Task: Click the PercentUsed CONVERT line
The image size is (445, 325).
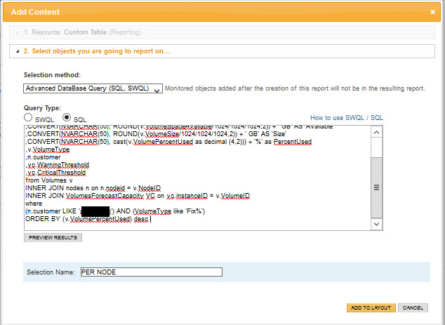Action: point(168,142)
